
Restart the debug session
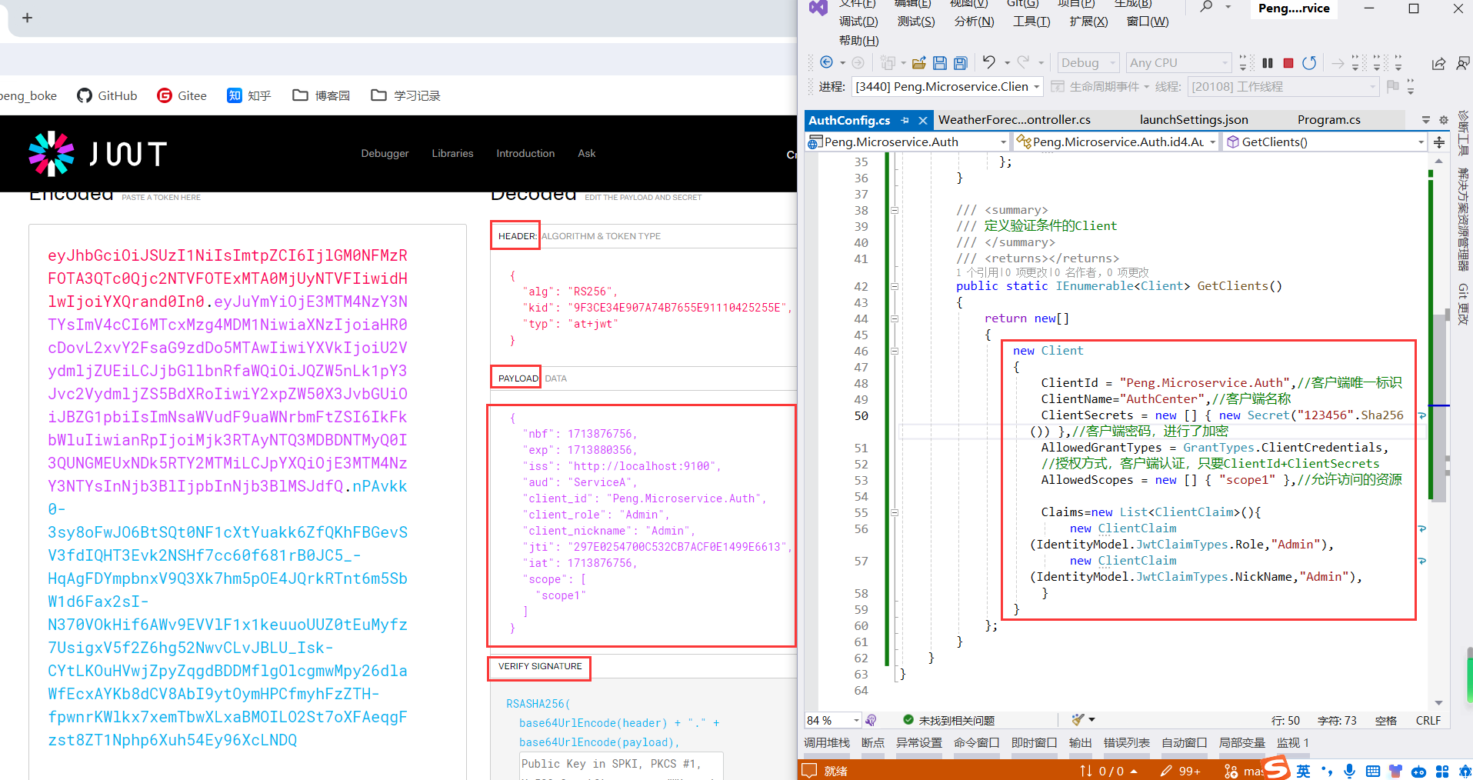(1309, 63)
